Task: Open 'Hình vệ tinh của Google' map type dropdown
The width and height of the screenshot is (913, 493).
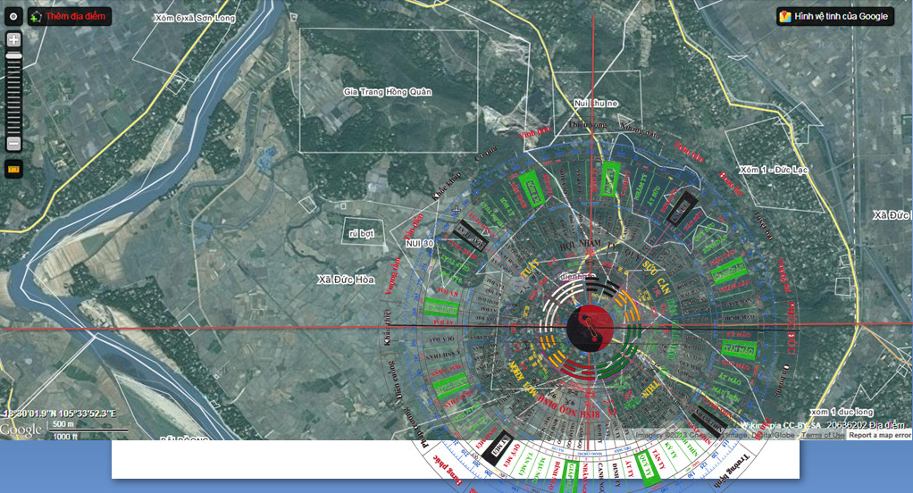Action: [834, 16]
